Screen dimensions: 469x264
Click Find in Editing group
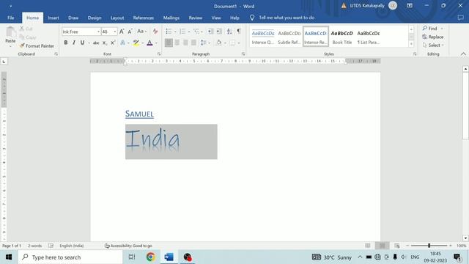pos(430,29)
